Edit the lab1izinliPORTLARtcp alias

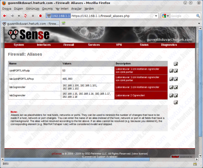[171, 79]
